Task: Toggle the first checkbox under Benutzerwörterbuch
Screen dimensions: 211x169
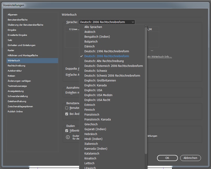Action: pyautogui.click(x=67, y=108)
